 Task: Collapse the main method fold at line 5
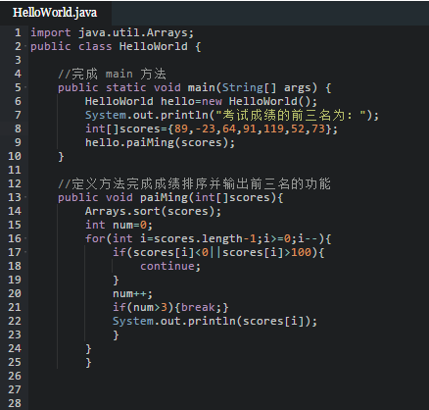coord(25,87)
